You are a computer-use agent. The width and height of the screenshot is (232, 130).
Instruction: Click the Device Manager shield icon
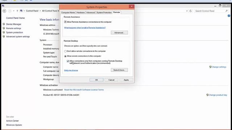pyautogui.click(x=4, y=24)
